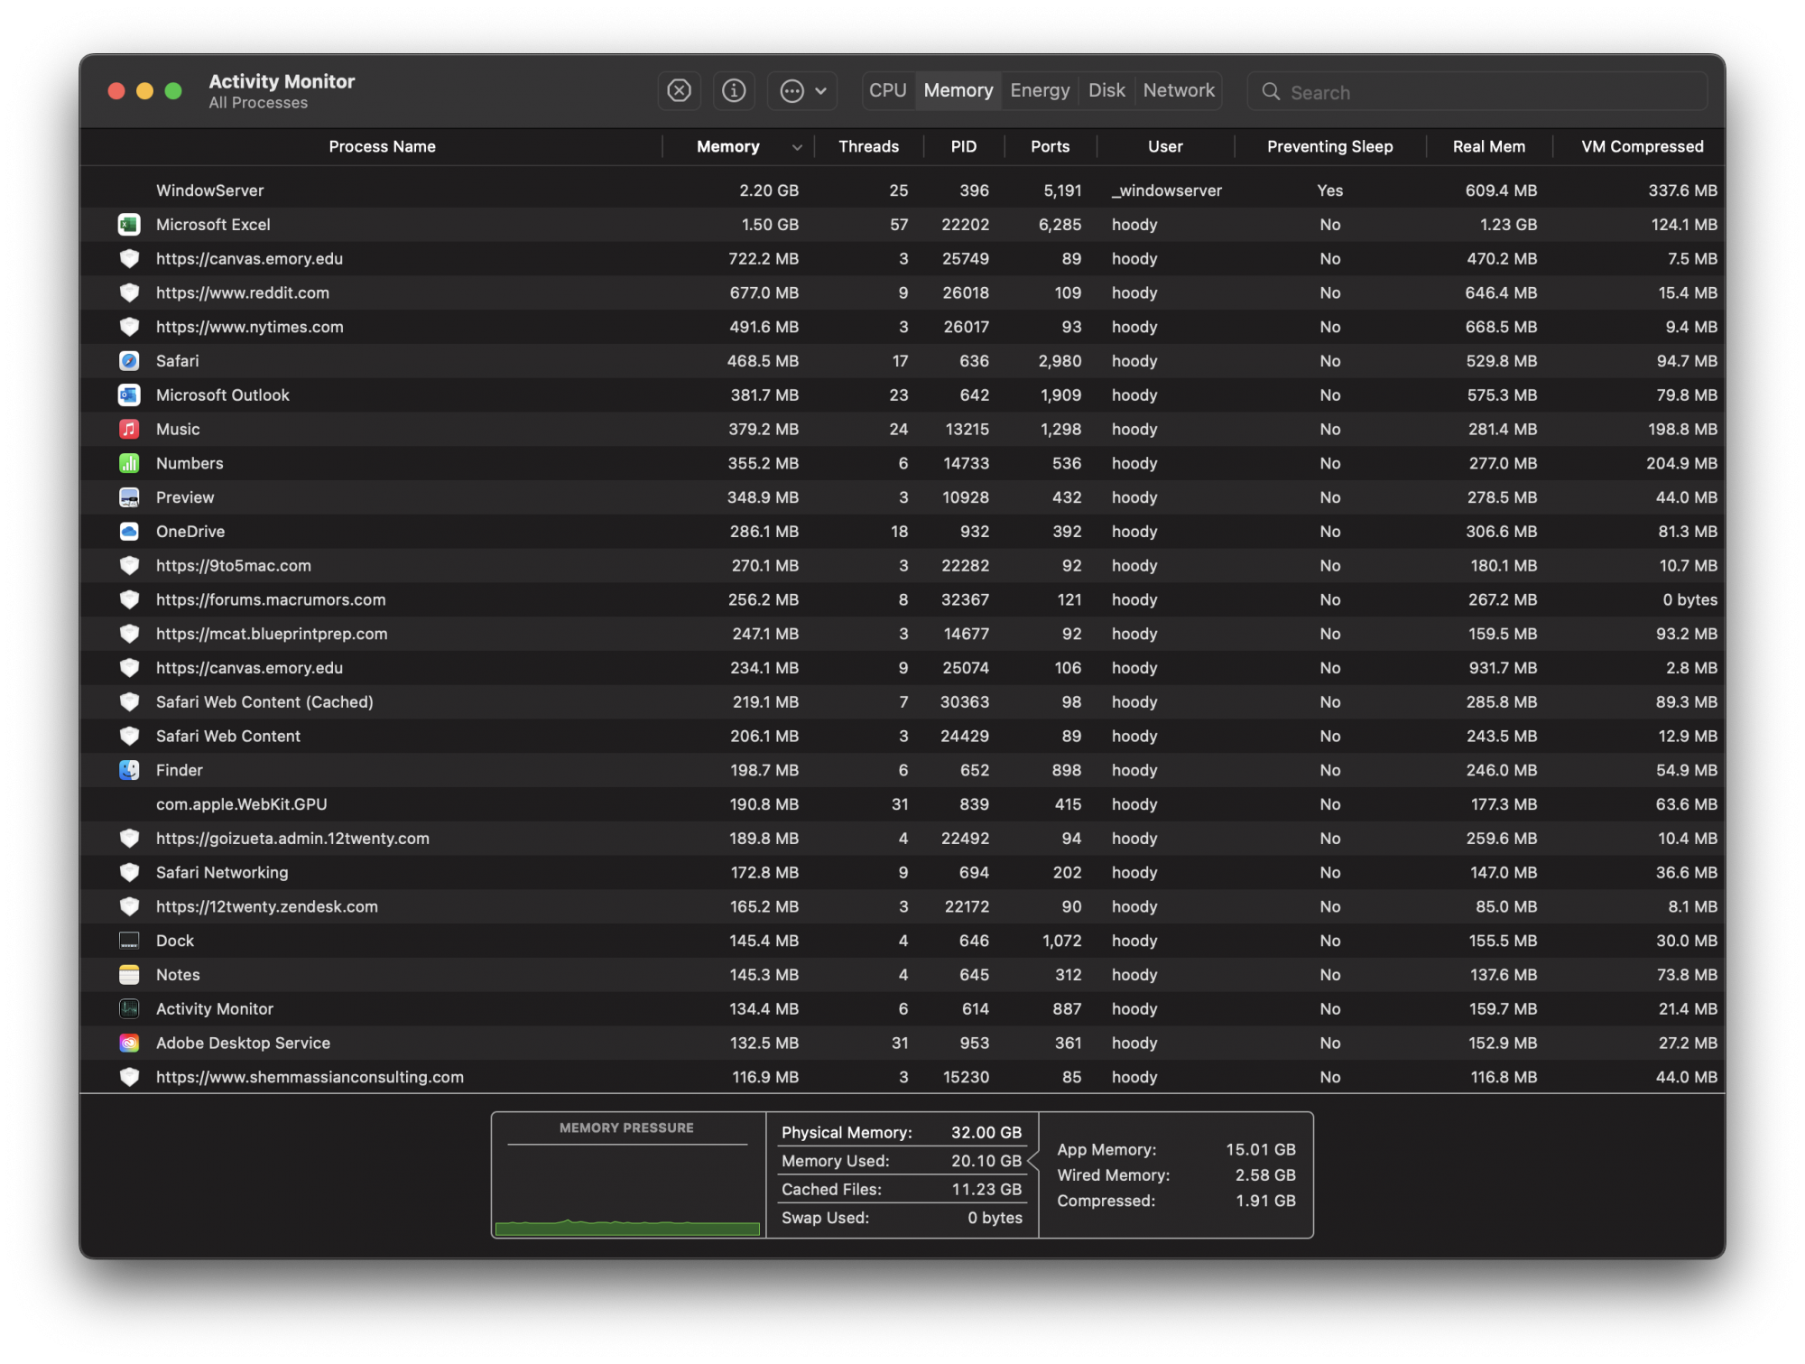Click the OneDrive cloud icon
The width and height of the screenshot is (1805, 1364).
[x=129, y=532]
